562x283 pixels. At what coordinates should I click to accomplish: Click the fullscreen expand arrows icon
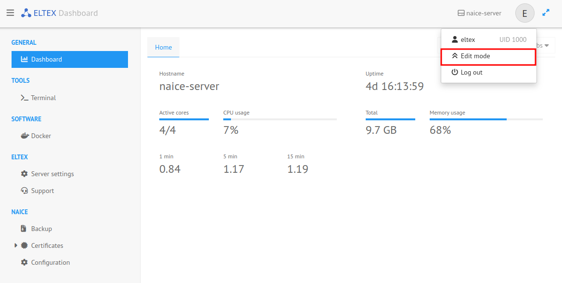pyautogui.click(x=546, y=13)
